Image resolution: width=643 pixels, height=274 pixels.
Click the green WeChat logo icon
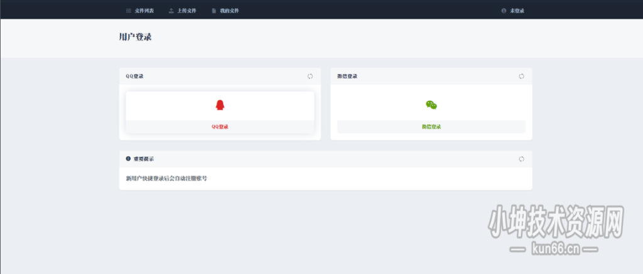click(x=431, y=105)
